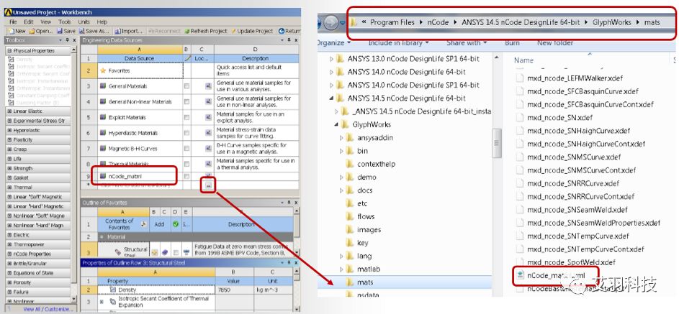Pin the Toolbox panel

[68, 40]
